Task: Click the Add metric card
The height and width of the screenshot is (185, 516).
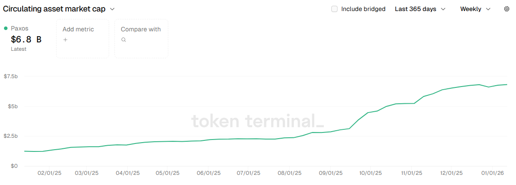Action: point(83,38)
